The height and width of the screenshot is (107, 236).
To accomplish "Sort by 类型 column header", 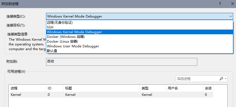I will pos(153,88).
